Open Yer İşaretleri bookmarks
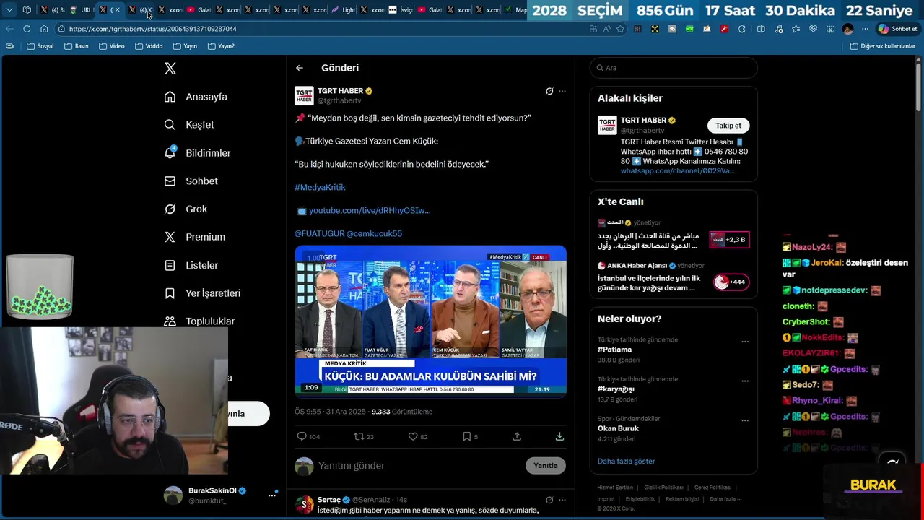 point(202,293)
